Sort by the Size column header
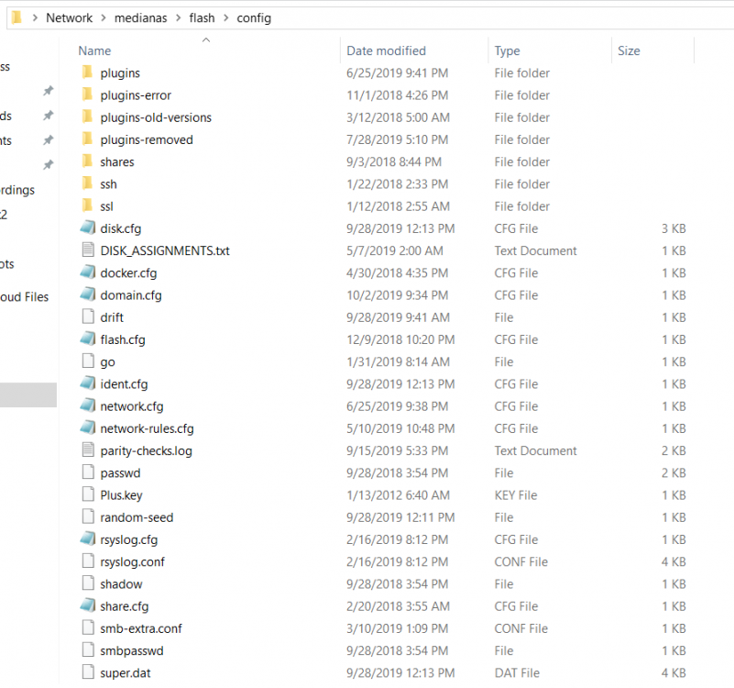This screenshot has height=688, width=734. 629,50
